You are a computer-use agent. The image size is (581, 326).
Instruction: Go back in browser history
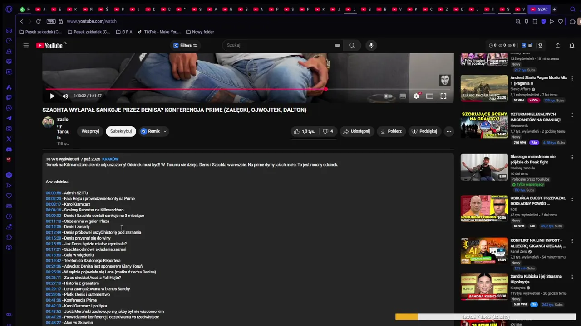tap(21, 21)
